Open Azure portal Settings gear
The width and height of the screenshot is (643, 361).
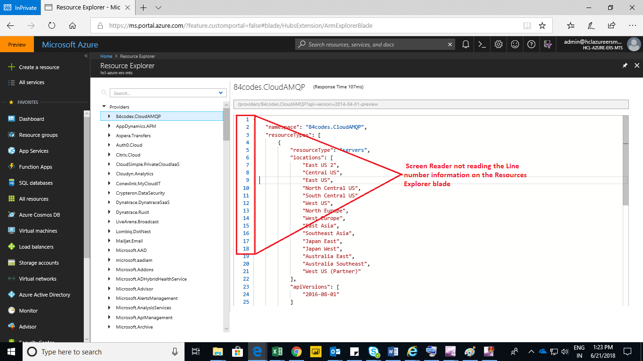coord(498,44)
